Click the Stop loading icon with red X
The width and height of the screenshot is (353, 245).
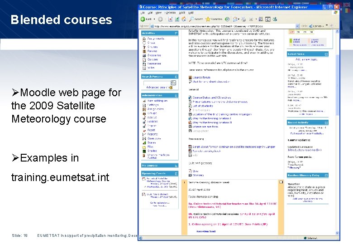coord(171,19)
